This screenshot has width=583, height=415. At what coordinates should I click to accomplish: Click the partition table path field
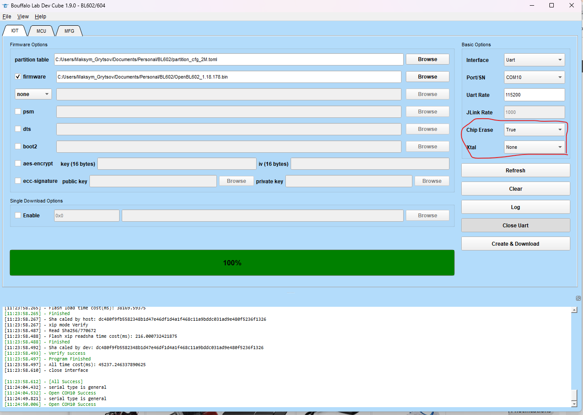229,59
